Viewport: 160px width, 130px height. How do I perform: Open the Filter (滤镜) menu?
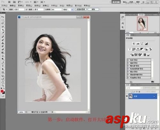pos(46,5)
